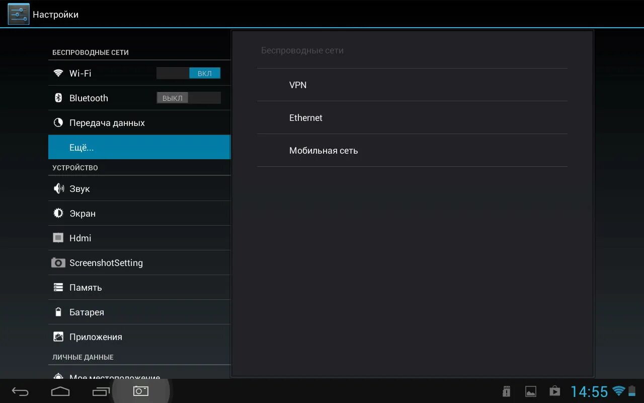Click the camera icon beside ScreenshotSetting

58,262
